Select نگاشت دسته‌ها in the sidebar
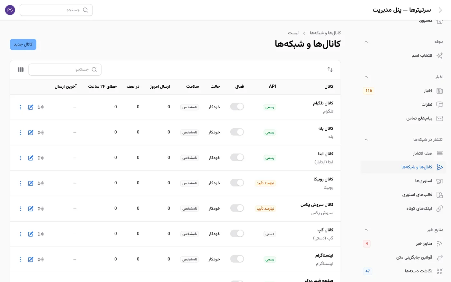The image size is (451, 282). point(403,271)
